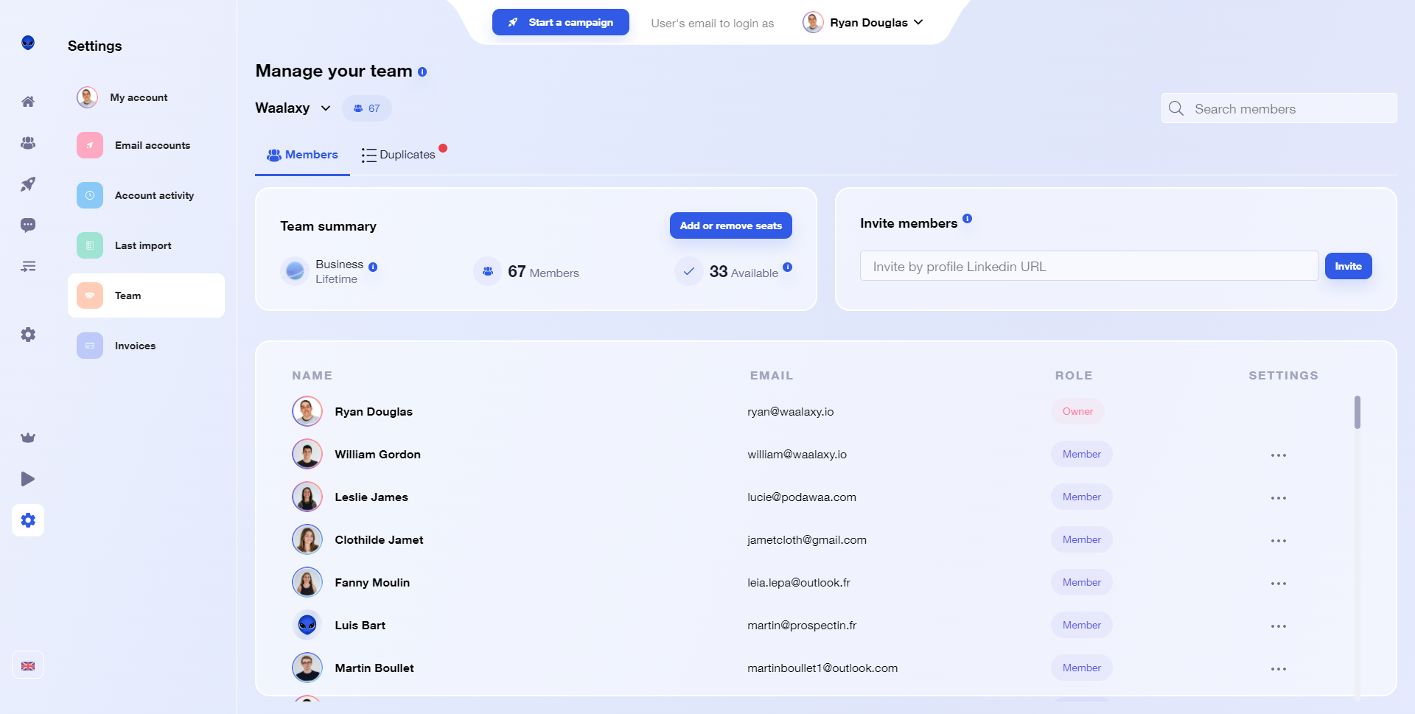Open the Ryan Douglas user menu

863,23
